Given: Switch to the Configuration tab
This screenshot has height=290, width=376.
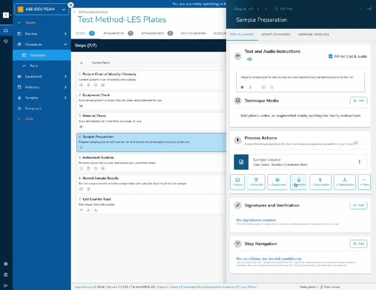Looking at the screenshot, I should pos(193,33).
